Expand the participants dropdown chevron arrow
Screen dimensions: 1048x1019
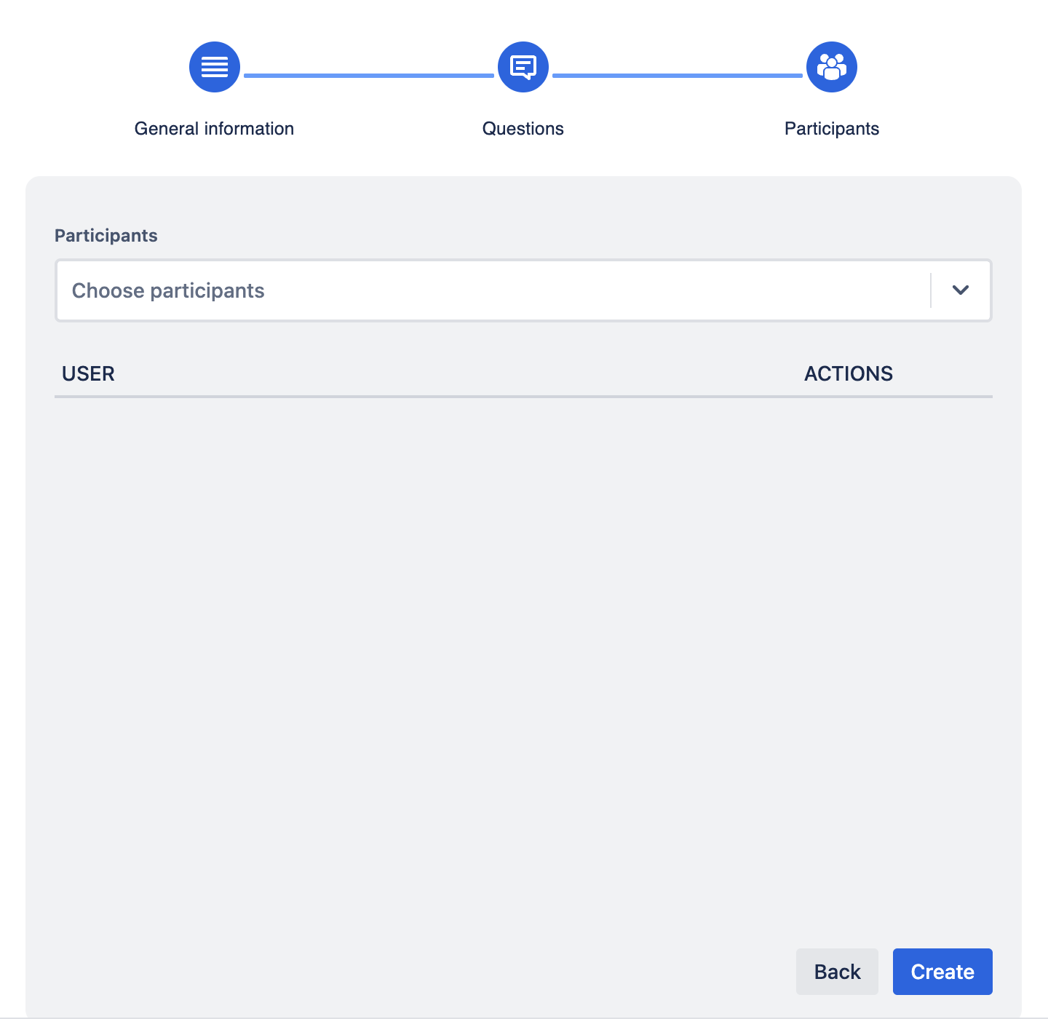coord(961,290)
